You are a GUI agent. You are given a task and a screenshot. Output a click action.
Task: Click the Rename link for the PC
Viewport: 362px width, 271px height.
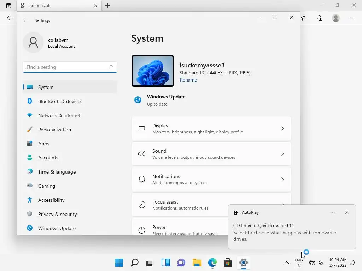[188, 80]
